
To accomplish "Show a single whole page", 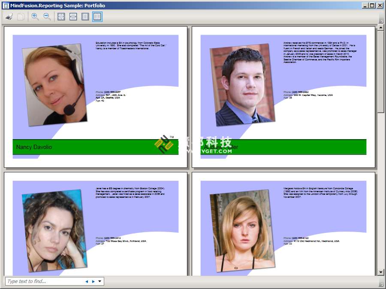I will (x=85, y=17).
